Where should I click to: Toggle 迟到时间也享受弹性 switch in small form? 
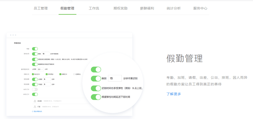[x=35, y=59]
